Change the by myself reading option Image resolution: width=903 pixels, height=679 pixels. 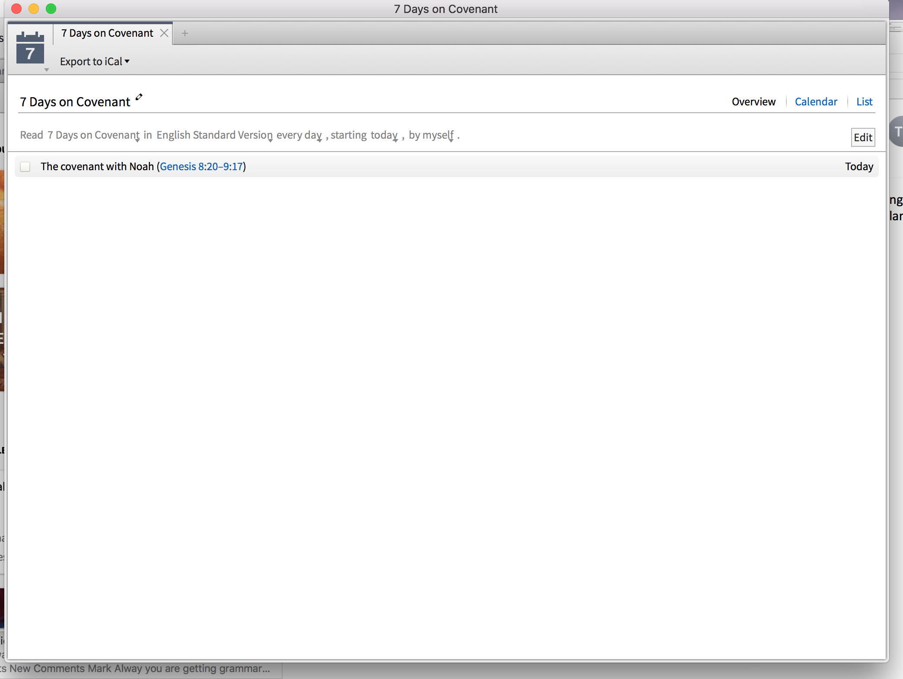(x=431, y=135)
